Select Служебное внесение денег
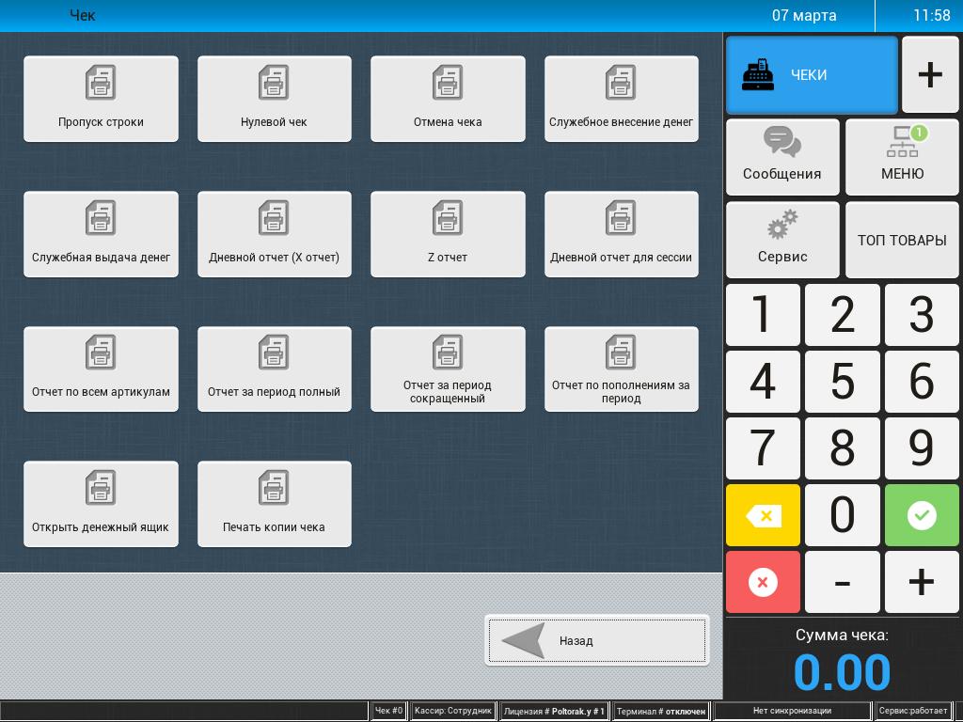Image resolution: width=963 pixels, height=722 pixels. pos(621,99)
